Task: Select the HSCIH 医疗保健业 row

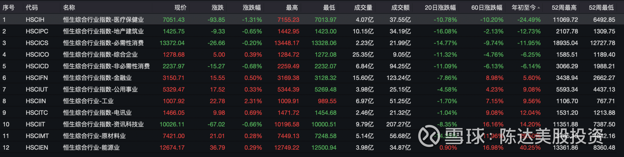Action: tap(103, 20)
